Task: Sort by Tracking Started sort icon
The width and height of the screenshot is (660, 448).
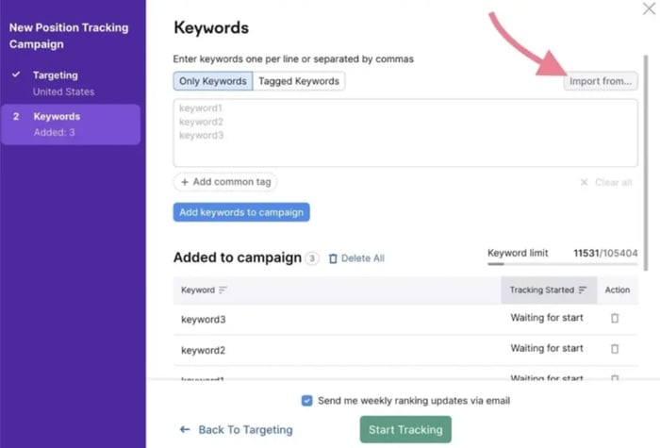Action: [582, 290]
